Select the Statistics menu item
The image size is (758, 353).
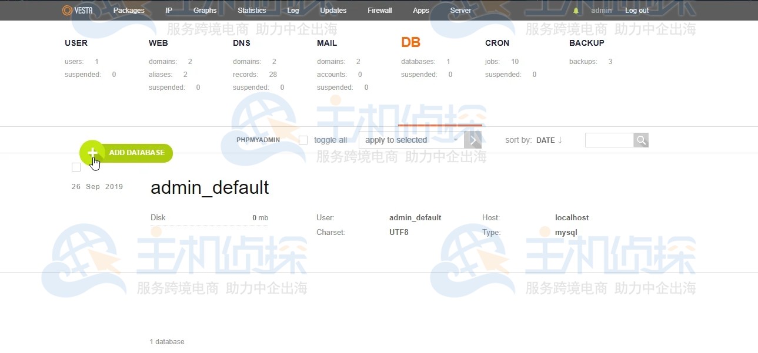click(x=252, y=10)
